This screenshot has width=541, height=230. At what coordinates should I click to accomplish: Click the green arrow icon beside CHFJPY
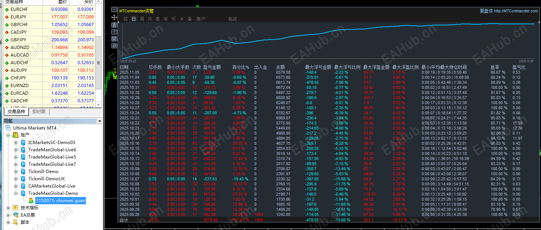pos(7,78)
